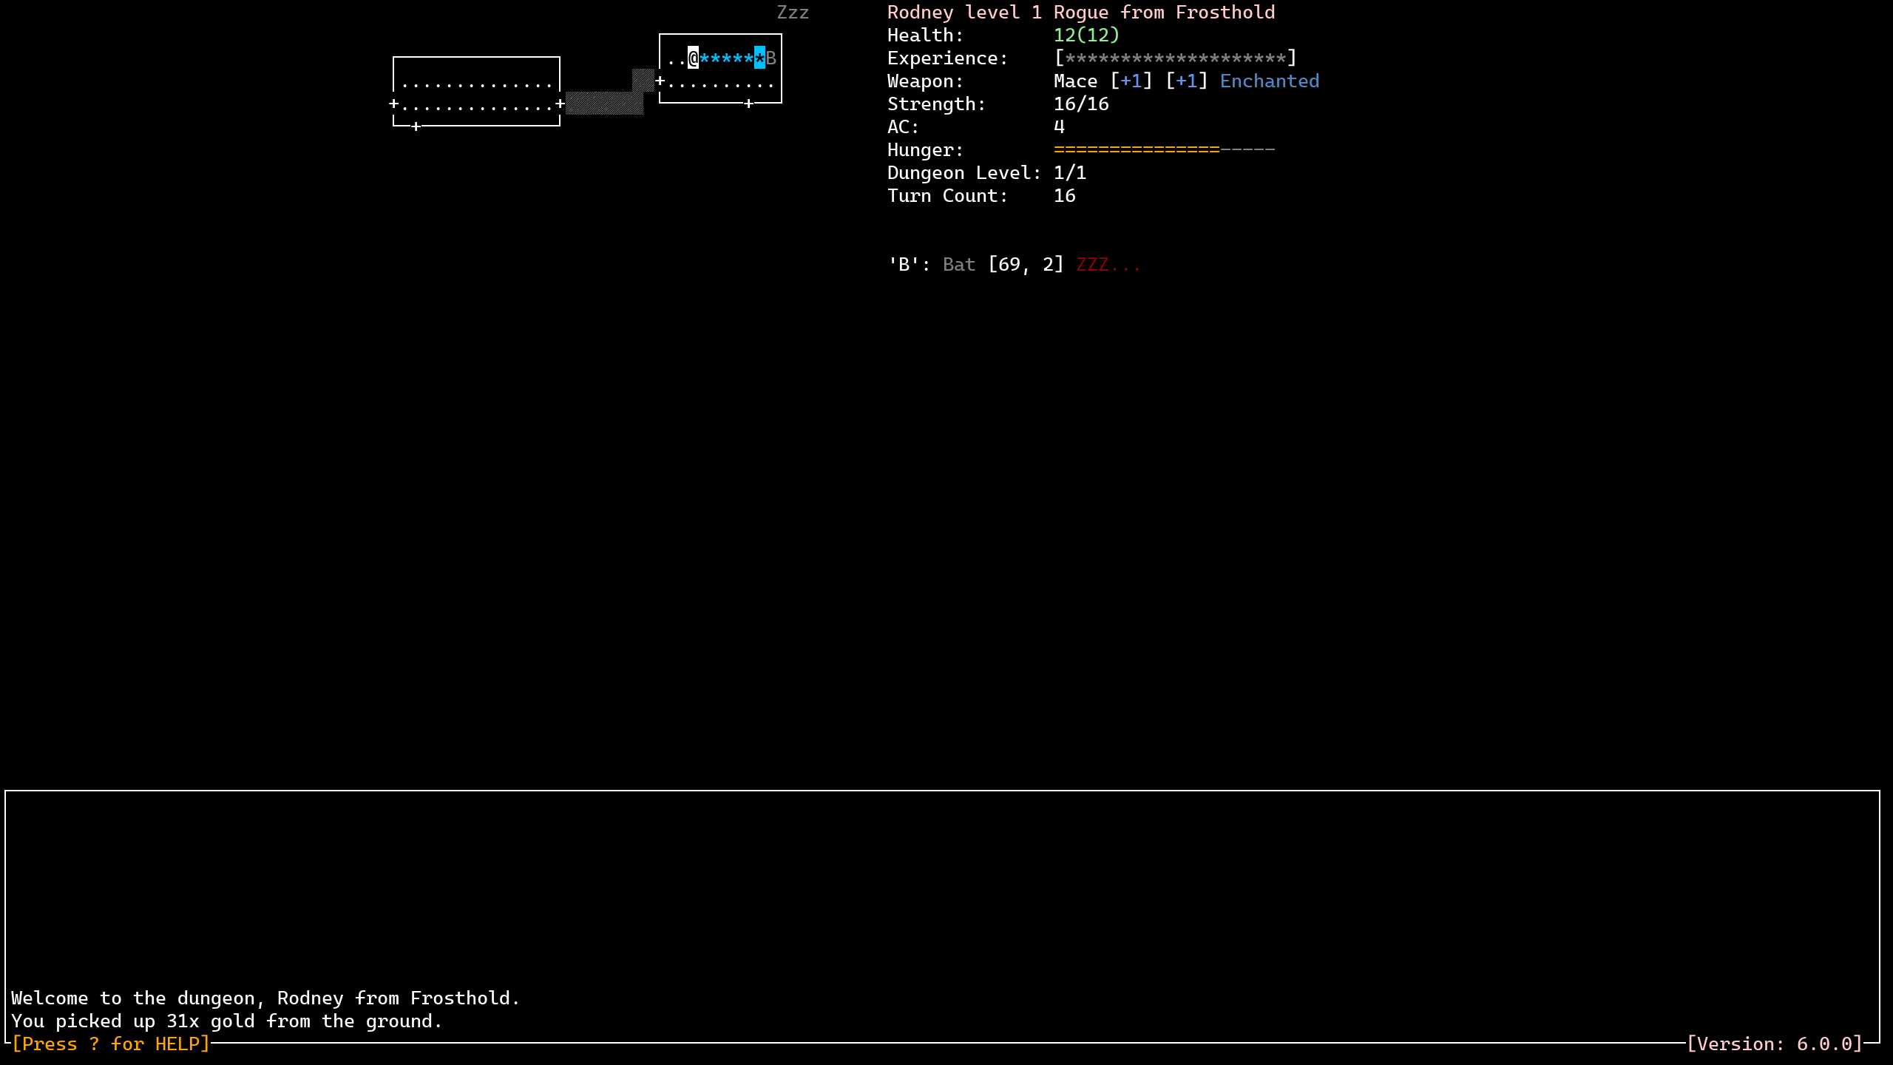Image resolution: width=1893 pixels, height=1065 pixels.
Task: Click the Experience progress bar
Action: pos(1175,58)
